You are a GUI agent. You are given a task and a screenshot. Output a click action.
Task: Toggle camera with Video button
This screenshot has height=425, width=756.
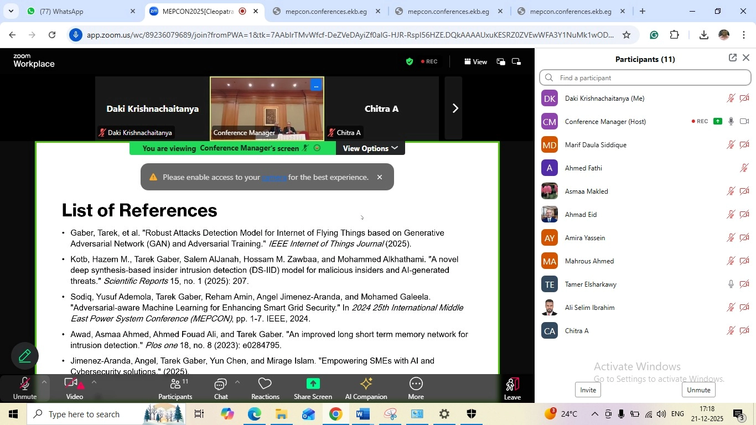(x=75, y=388)
